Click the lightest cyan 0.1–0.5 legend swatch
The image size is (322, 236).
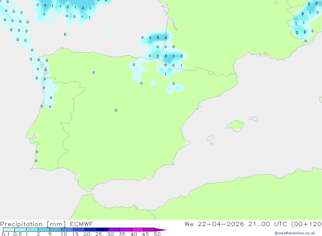tap(9, 230)
